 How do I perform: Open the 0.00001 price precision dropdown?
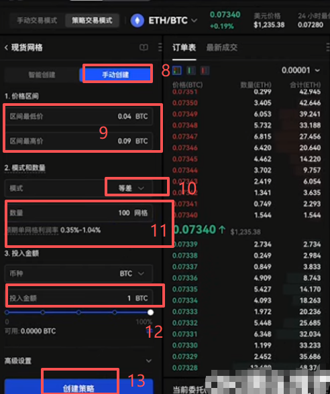300,70
